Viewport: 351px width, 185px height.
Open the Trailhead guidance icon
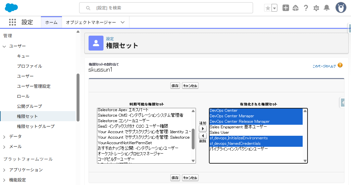[296, 8]
